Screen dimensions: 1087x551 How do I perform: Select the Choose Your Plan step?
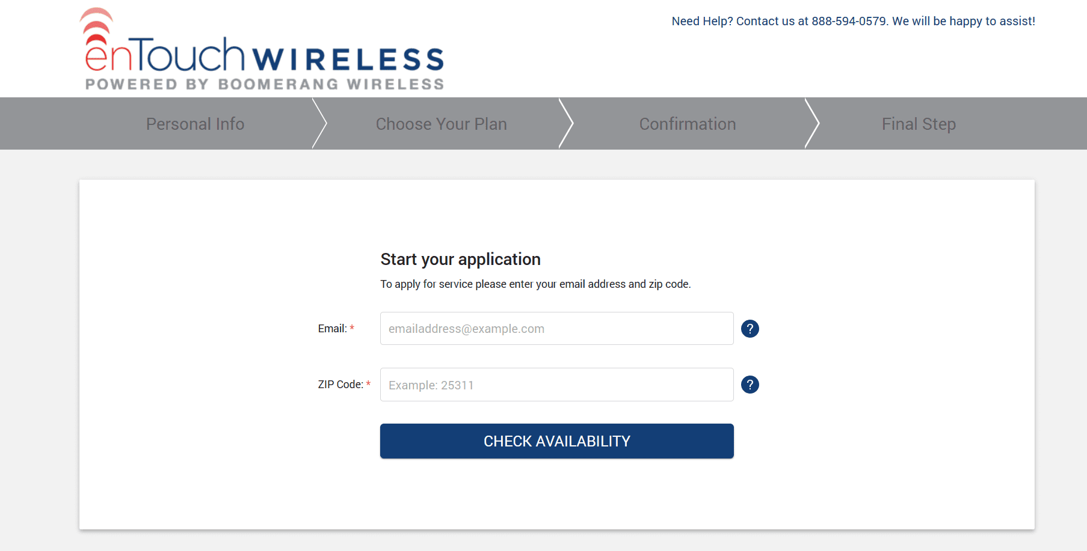(x=441, y=124)
